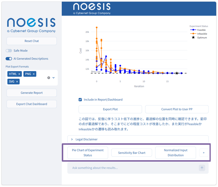Click the send arrow button
Screen dimensions: 218x187
202,168
